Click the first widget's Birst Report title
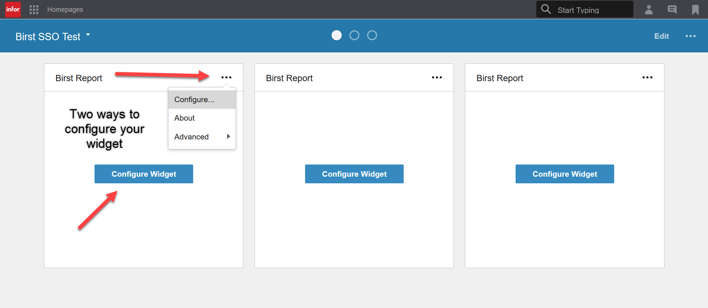Viewport: 708px width, 308px height. coord(79,78)
